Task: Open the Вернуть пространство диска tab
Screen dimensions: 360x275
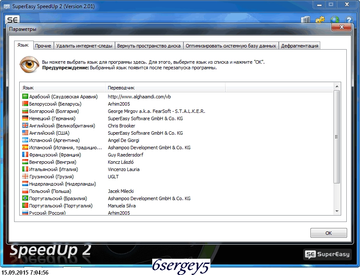Action: tap(149, 46)
